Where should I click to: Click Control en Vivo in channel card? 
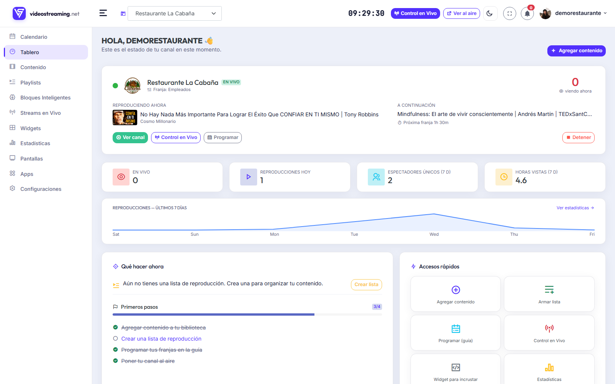tap(176, 137)
